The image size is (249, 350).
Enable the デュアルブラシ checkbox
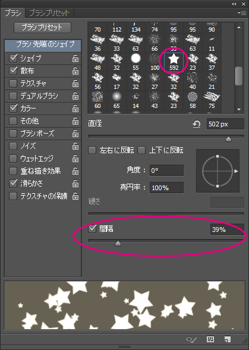[13, 96]
